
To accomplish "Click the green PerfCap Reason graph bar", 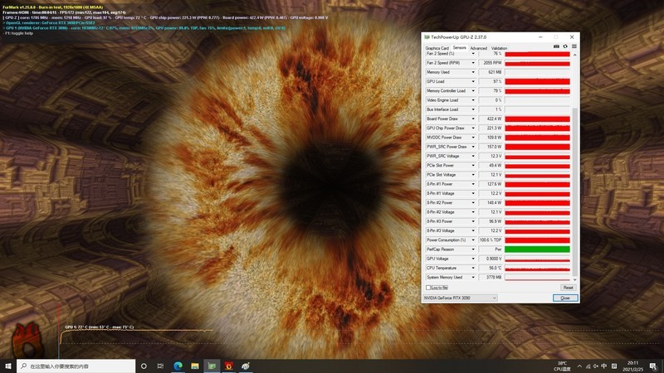I will coord(537,249).
